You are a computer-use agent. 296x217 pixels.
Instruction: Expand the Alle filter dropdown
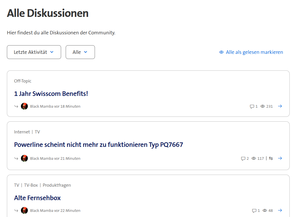point(80,52)
